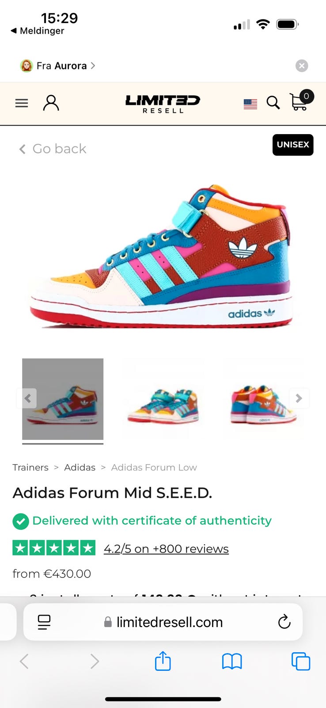This screenshot has height=708, width=326.
Task: Tap the Go back link
Action: point(53,149)
